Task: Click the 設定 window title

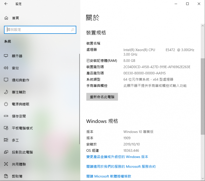Action: coord(19,4)
